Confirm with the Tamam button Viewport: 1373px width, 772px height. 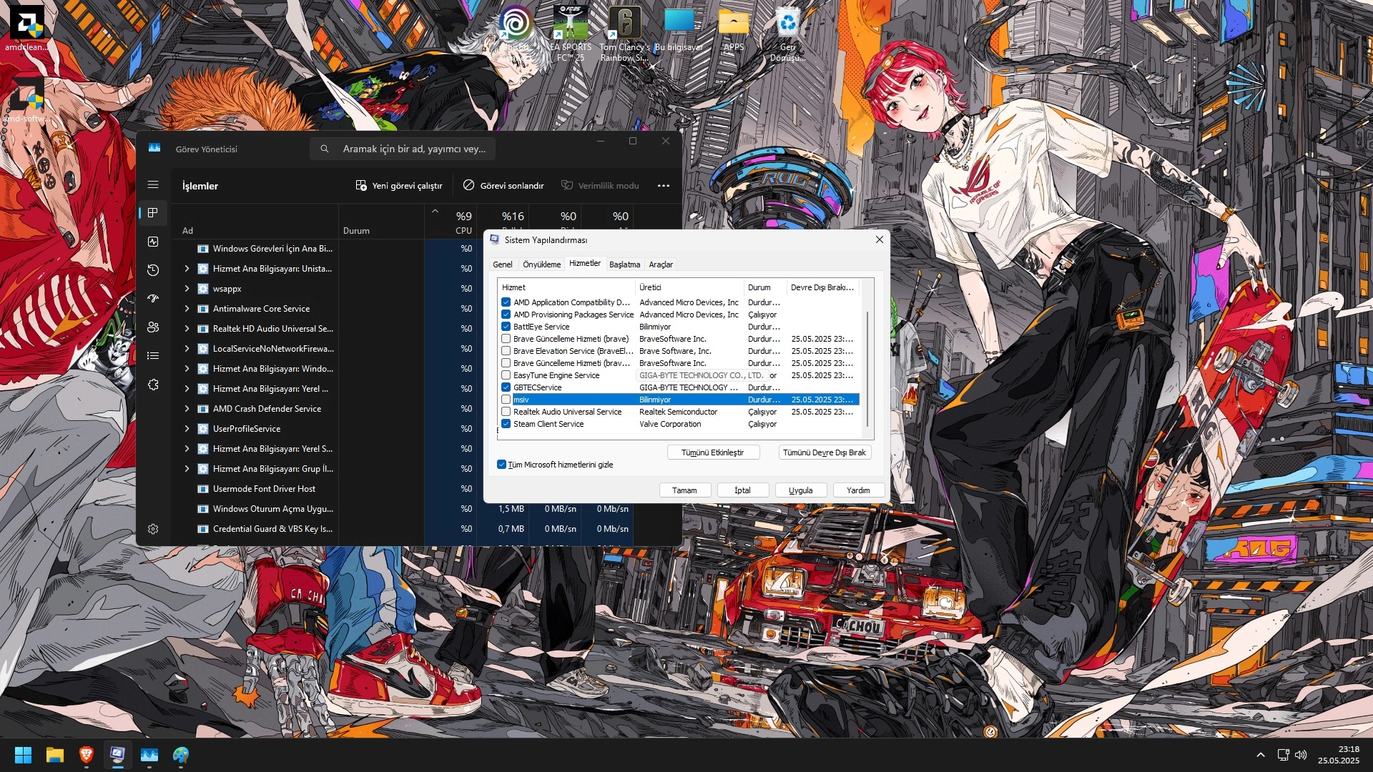click(684, 490)
